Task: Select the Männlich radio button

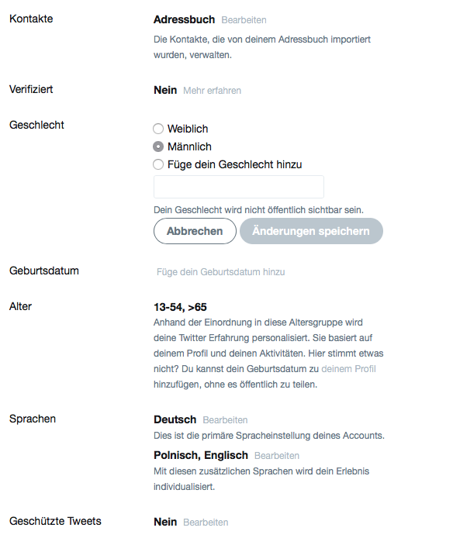Action: click(x=158, y=147)
